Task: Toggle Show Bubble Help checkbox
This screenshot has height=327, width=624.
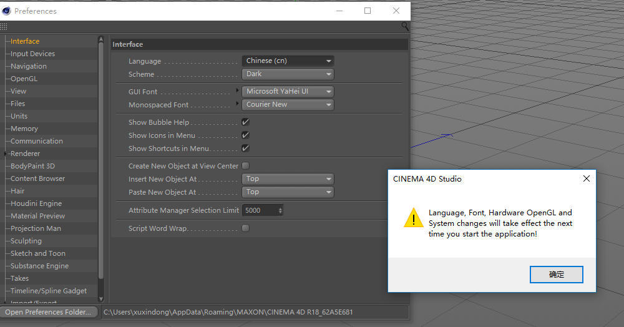Action: (245, 122)
